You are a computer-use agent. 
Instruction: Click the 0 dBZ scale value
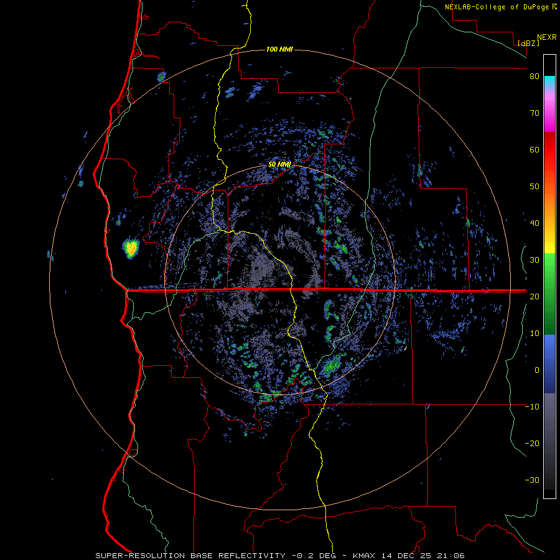[537, 370]
